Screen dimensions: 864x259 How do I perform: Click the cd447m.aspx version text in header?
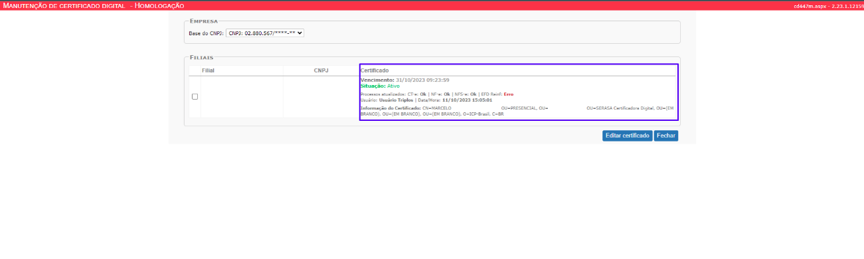point(827,5)
